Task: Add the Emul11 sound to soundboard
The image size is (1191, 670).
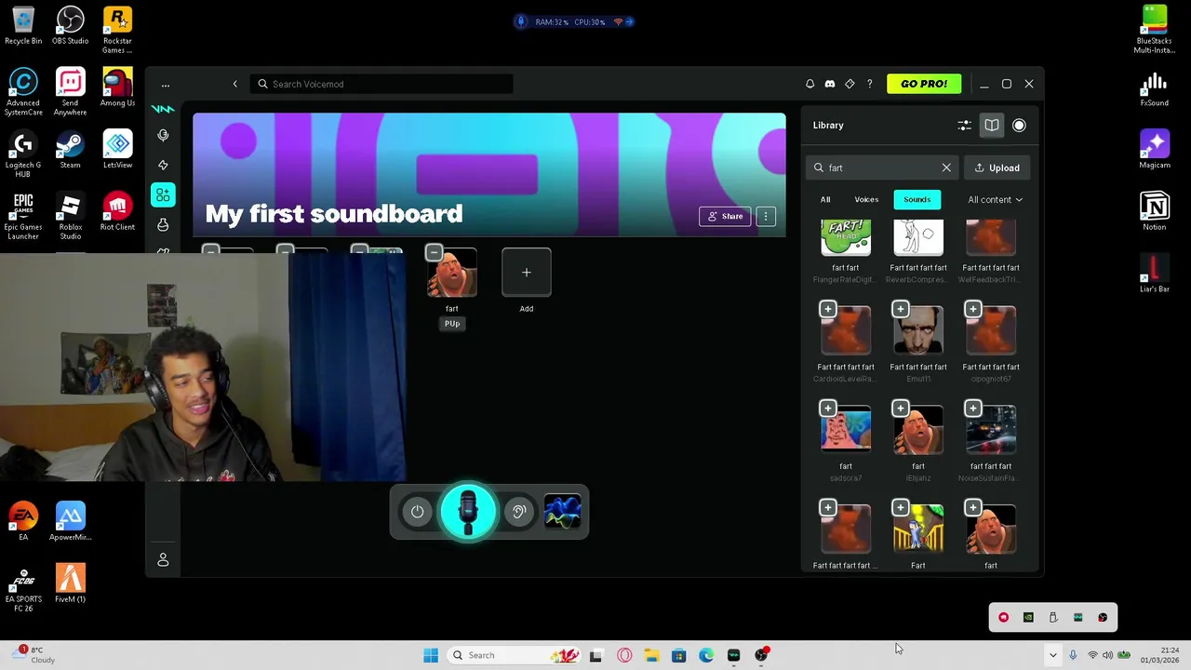Action: (x=900, y=309)
